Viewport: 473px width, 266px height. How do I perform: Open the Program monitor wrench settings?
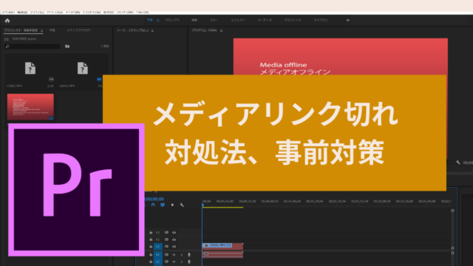[x=458, y=163]
